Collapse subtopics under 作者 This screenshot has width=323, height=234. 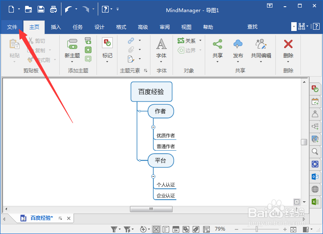153,127
